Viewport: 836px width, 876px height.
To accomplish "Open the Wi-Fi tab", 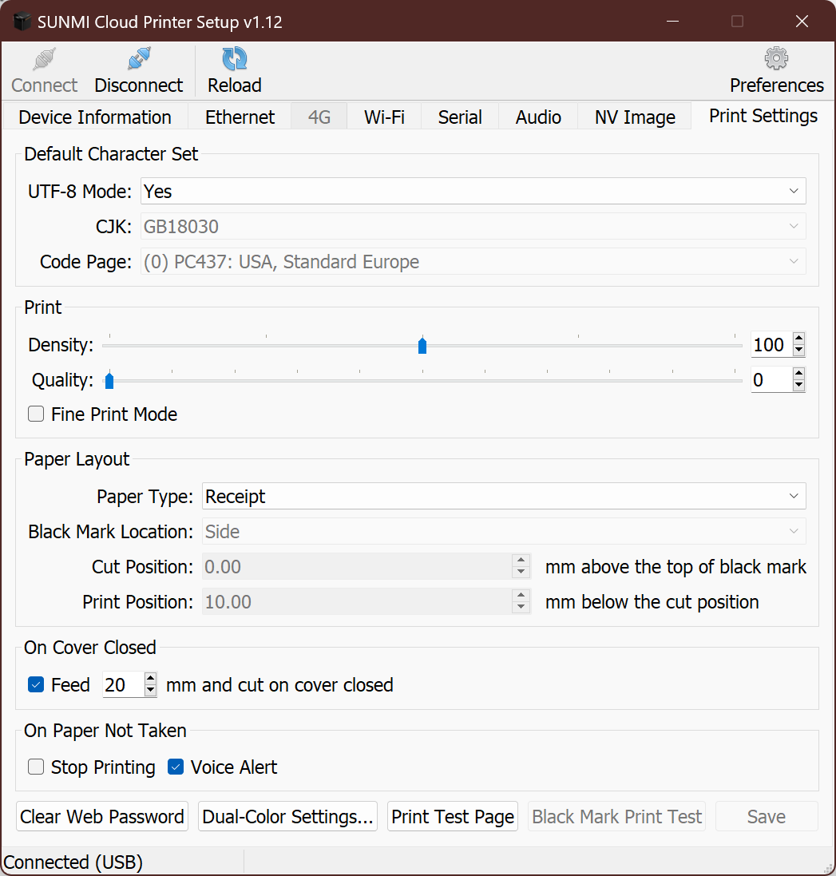I will 384,117.
